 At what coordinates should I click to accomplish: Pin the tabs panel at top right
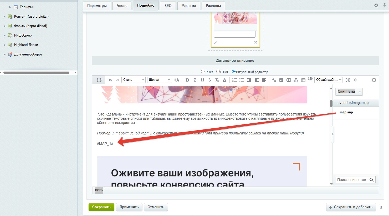[384, 5]
